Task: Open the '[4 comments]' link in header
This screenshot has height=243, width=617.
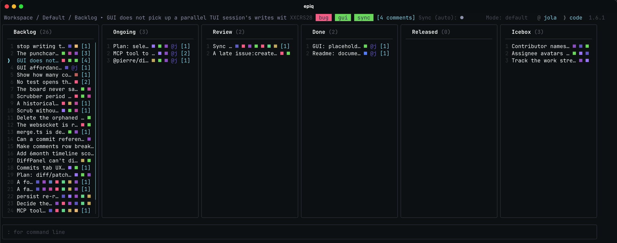Action: [396, 18]
